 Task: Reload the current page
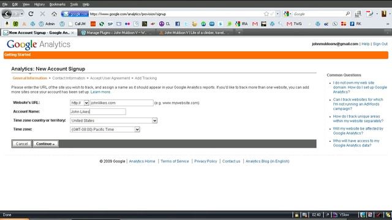tap(31, 14)
